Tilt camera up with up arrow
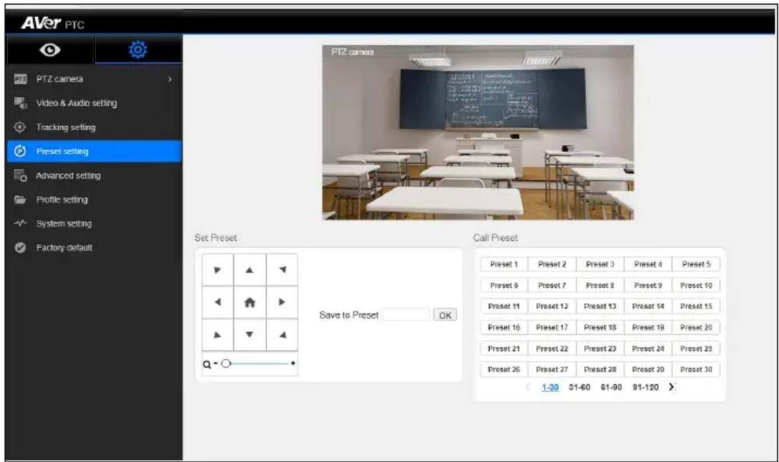 click(x=250, y=270)
